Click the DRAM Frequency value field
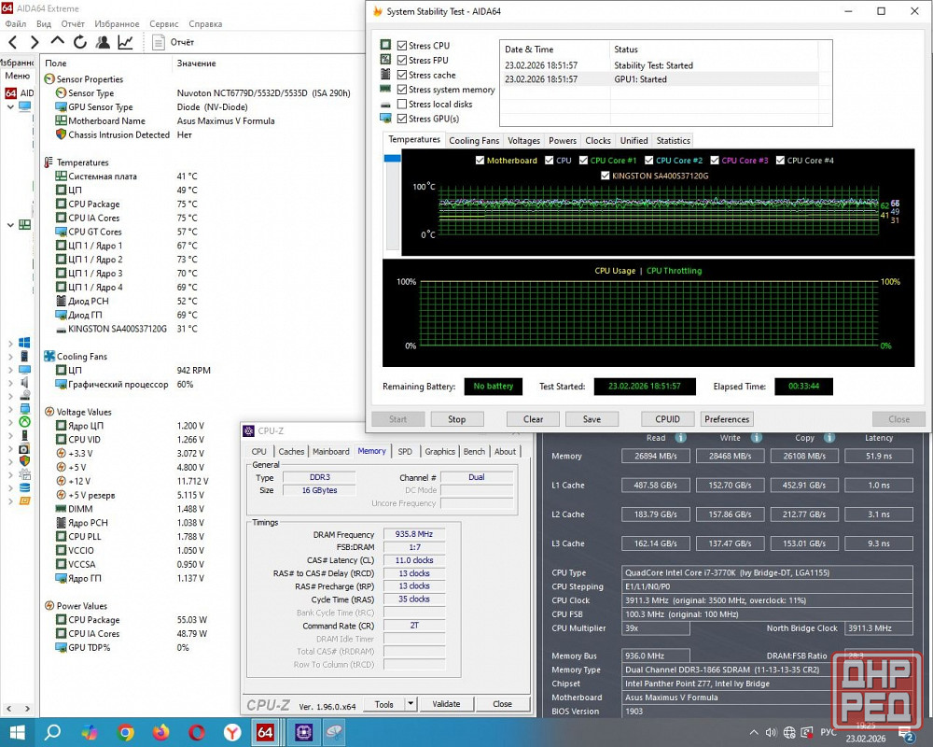 click(x=411, y=534)
